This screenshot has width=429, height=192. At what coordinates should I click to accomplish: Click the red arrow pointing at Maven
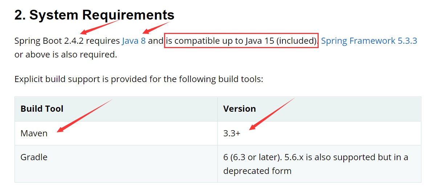pos(84,116)
